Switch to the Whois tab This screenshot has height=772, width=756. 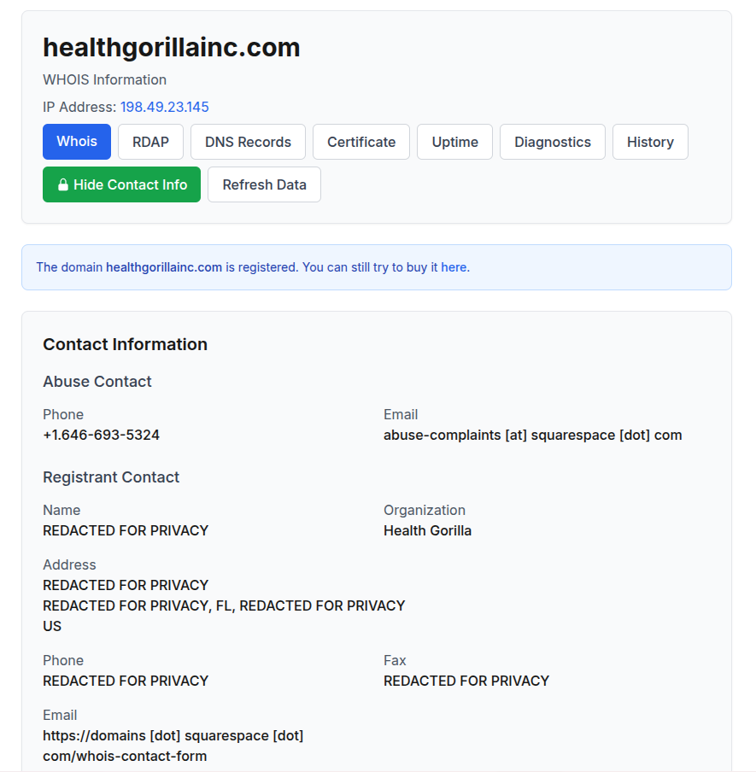[x=77, y=142]
